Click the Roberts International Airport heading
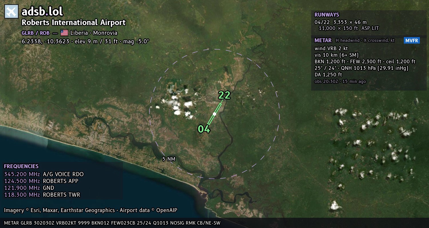Viewport: 429px width, 228px height. pos(74,23)
